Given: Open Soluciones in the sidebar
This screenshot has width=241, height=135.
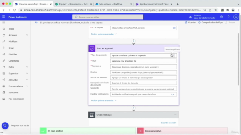Looking at the screenshot, I should tap(14, 93).
